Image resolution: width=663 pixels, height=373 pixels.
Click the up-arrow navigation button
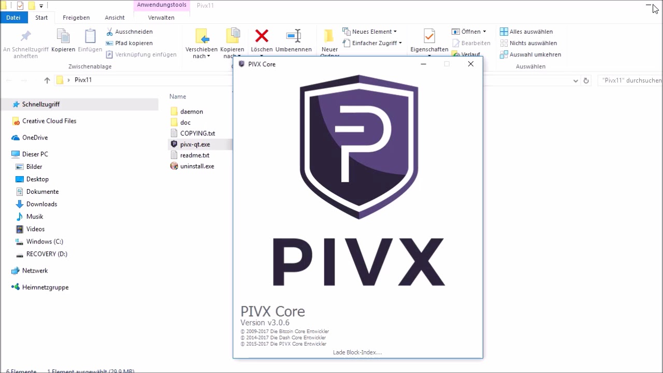pyautogui.click(x=47, y=80)
